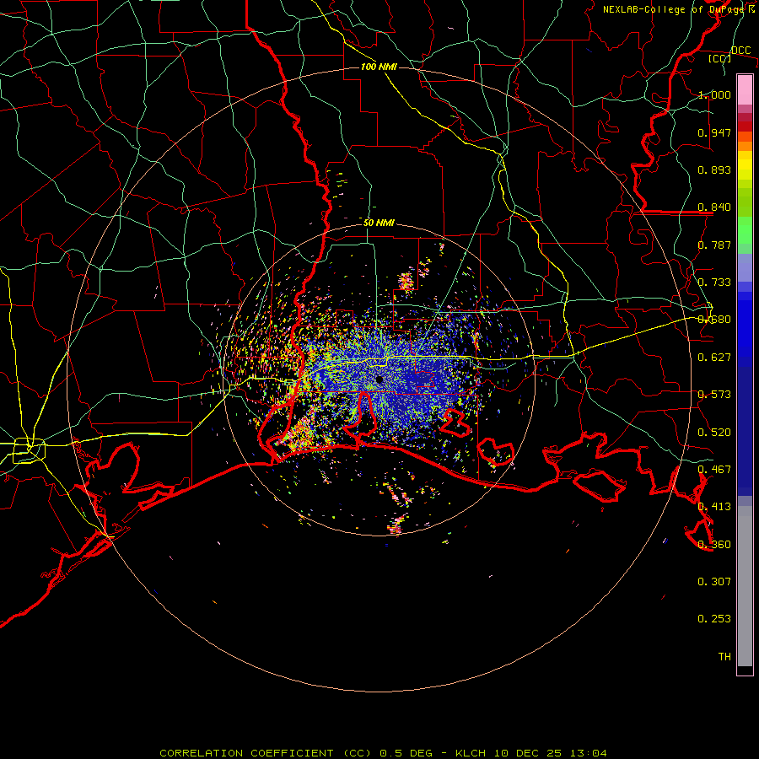Pick the red band on the color bar
This screenshot has width=759, height=759.
tap(745, 126)
